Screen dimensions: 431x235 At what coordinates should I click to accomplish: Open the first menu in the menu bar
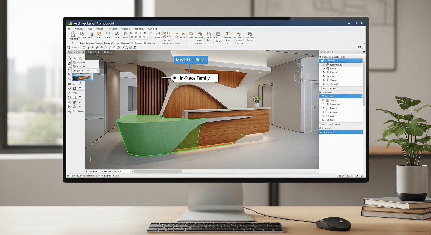click(x=70, y=29)
